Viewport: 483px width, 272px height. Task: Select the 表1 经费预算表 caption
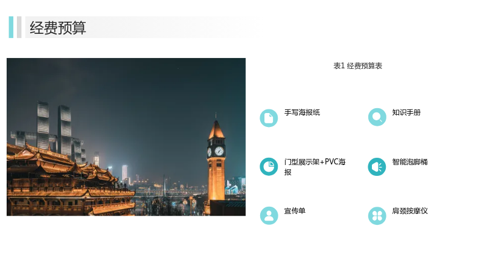[x=357, y=66]
